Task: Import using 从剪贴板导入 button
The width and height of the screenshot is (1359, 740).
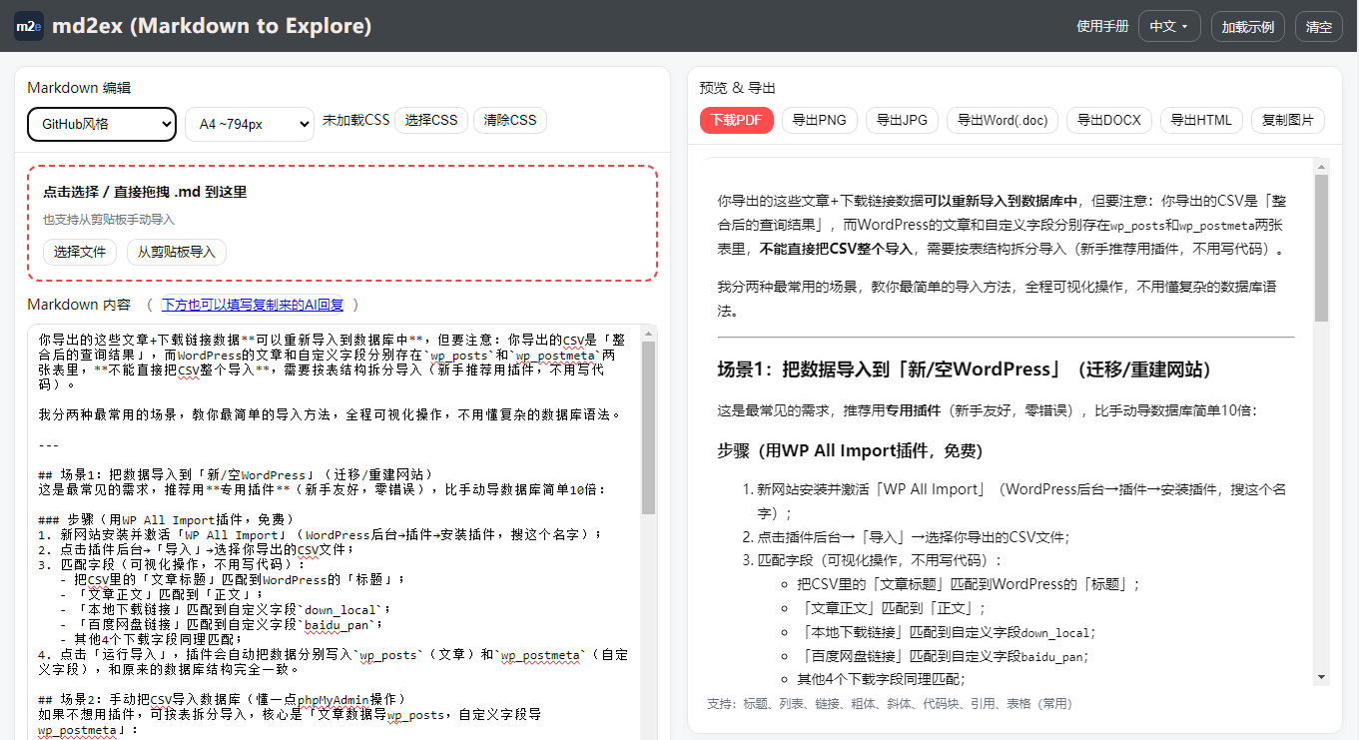Action: coord(177,252)
